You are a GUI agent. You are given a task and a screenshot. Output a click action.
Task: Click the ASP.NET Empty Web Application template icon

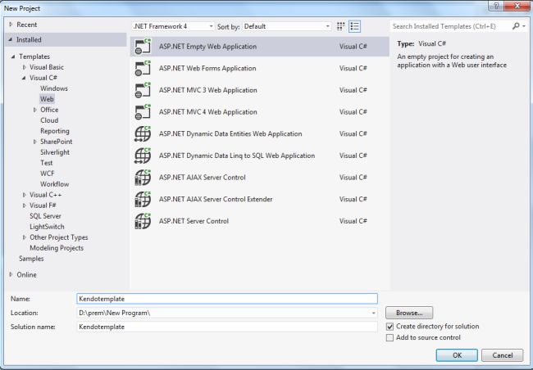[143, 47]
